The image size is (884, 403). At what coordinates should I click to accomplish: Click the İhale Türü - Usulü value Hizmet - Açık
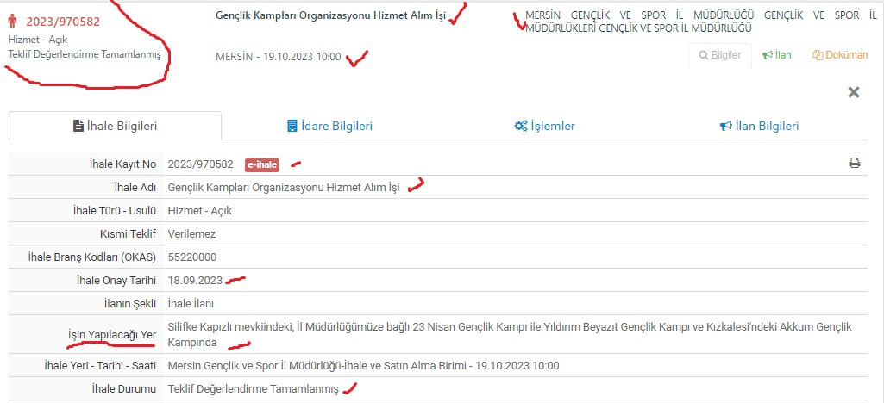tap(199, 211)
